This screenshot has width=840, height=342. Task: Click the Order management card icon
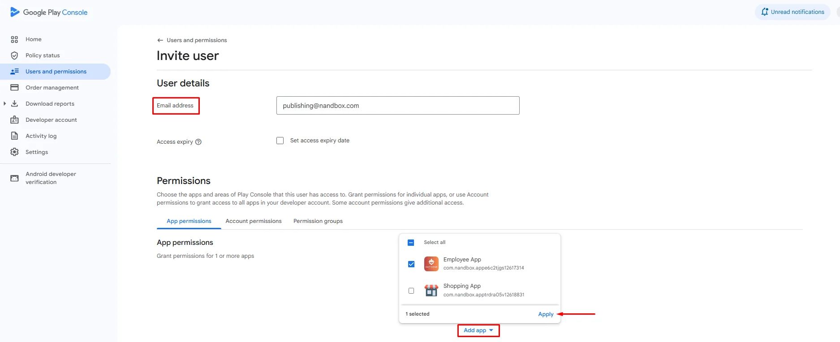14,88
